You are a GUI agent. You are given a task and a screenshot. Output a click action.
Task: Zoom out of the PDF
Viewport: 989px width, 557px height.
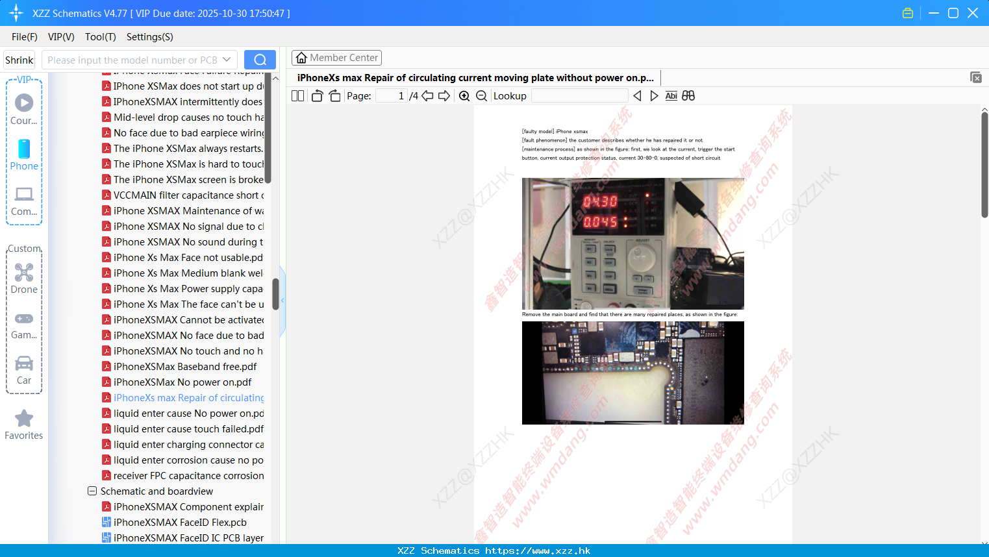point(481,95)
